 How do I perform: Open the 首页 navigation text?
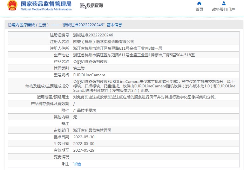(x=199, y=9)
